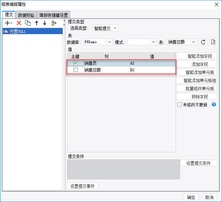Check primary key for 销售总额 row

pyautogui.click(x=75, y=70)
